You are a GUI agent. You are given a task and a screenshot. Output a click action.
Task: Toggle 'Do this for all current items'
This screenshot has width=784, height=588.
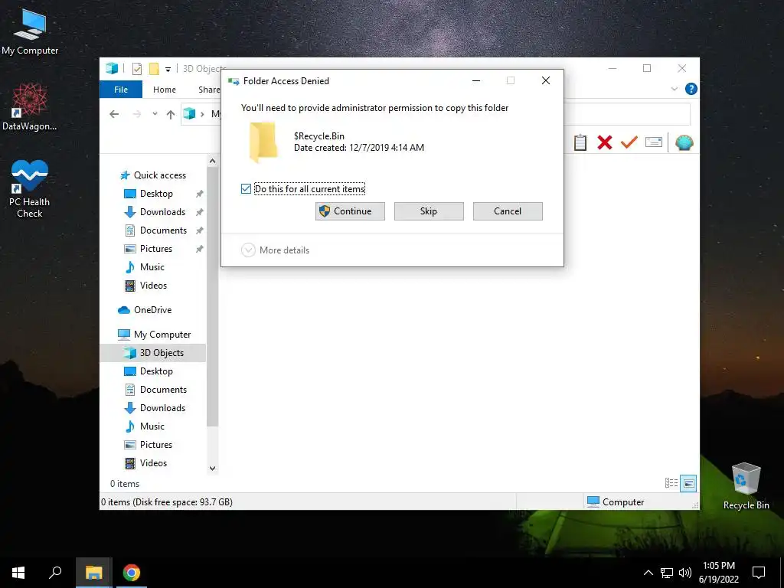click(246, 188)
